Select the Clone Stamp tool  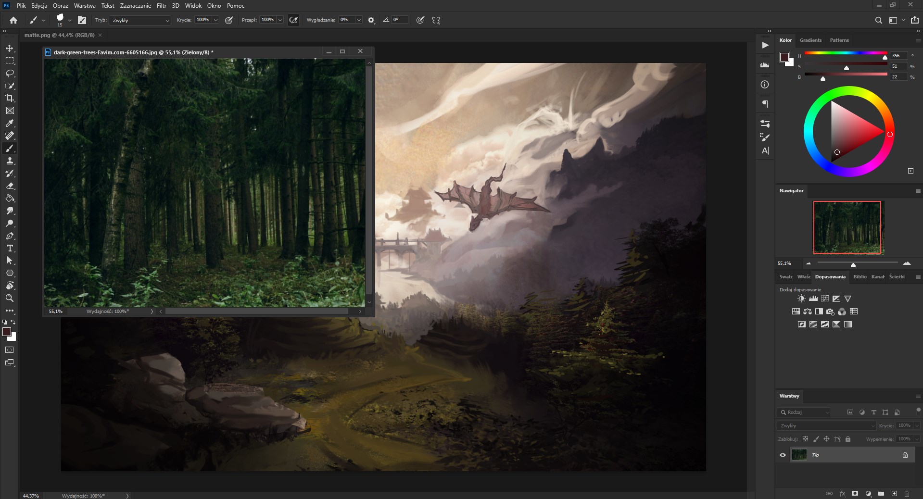pos(10,161)
